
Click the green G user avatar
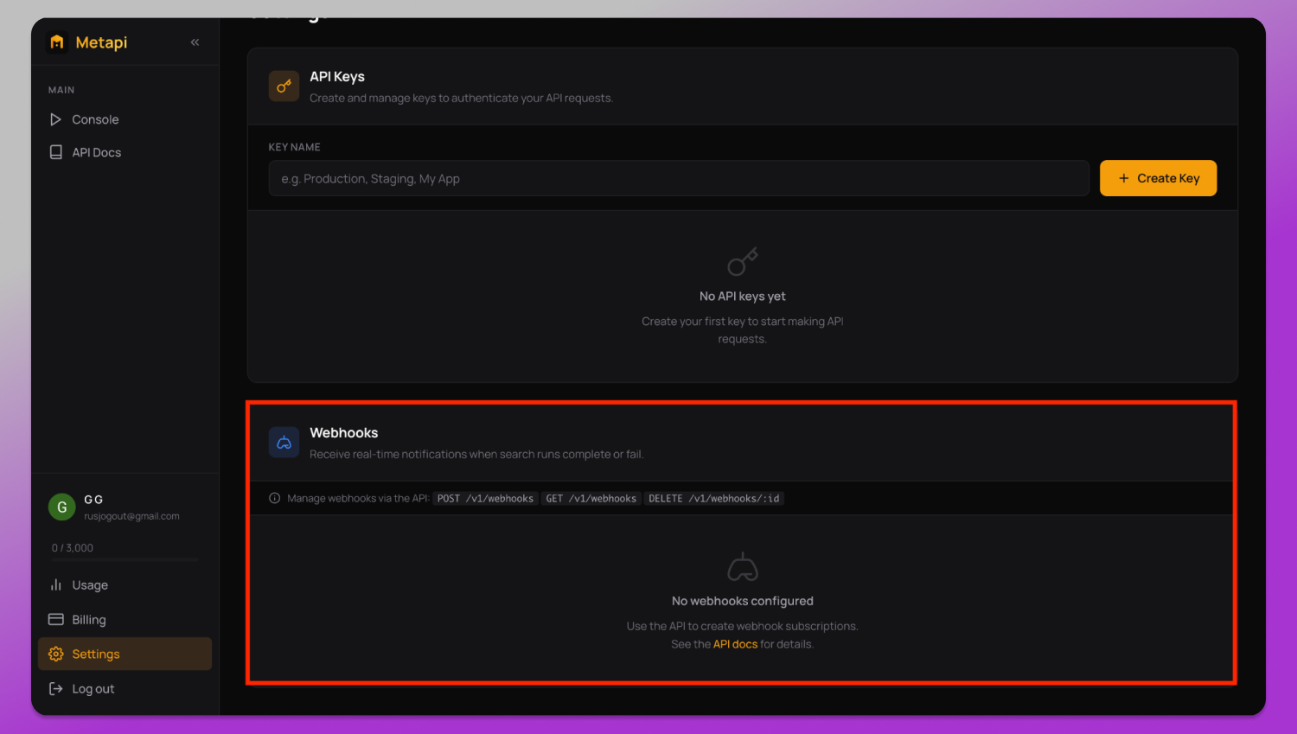[x=61, y=507]
